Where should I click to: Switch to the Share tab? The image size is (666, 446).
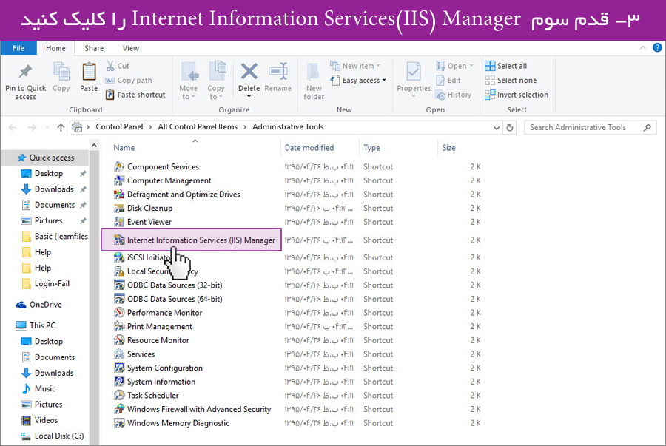94,48
